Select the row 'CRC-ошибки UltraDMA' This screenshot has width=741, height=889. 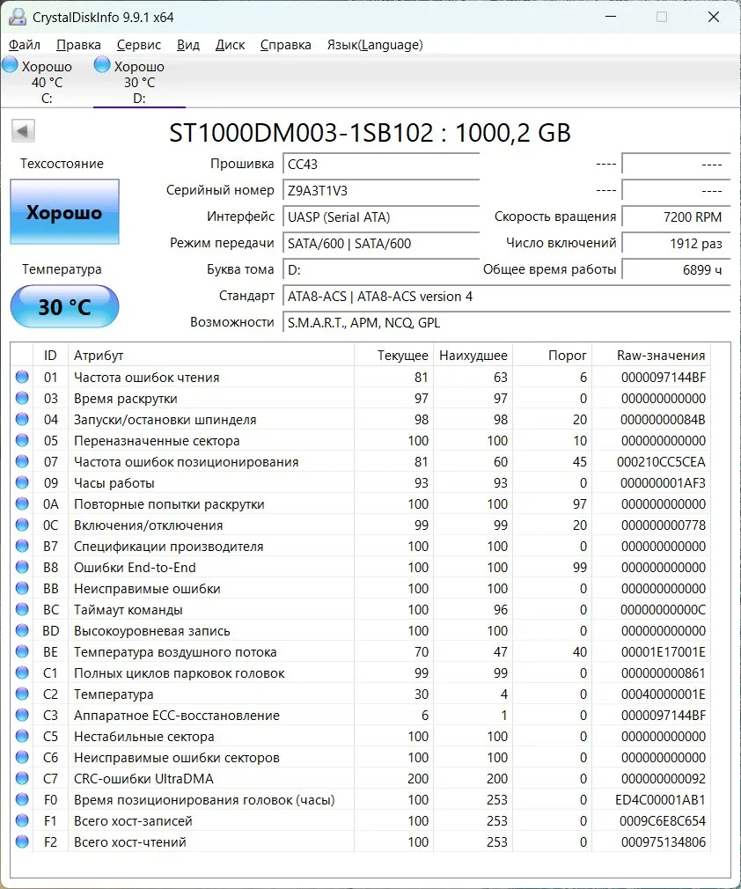click(x=361, y=778)
